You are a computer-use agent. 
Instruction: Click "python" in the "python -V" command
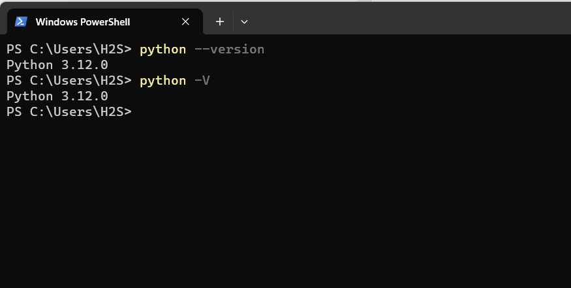tap(162, 80)
